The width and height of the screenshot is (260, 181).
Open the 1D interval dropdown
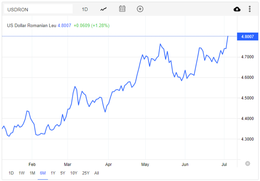coord(85,9)
